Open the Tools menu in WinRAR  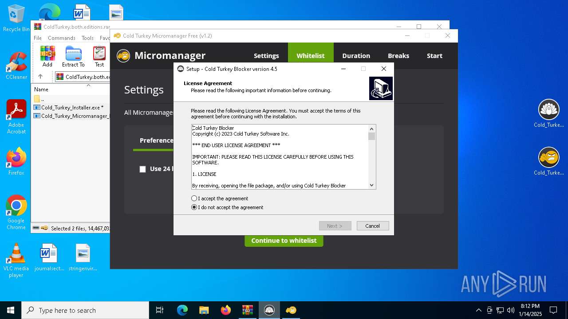point(87,38)
